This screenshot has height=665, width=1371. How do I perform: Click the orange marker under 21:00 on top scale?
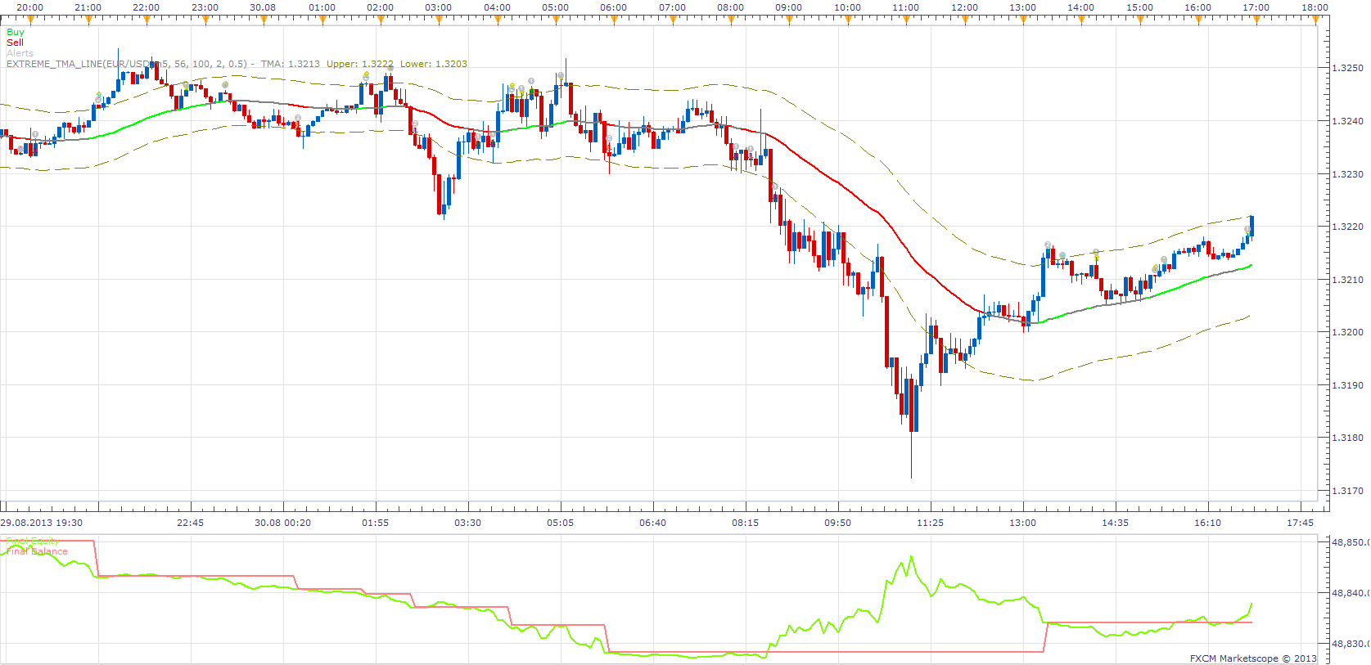coord(88,20)
